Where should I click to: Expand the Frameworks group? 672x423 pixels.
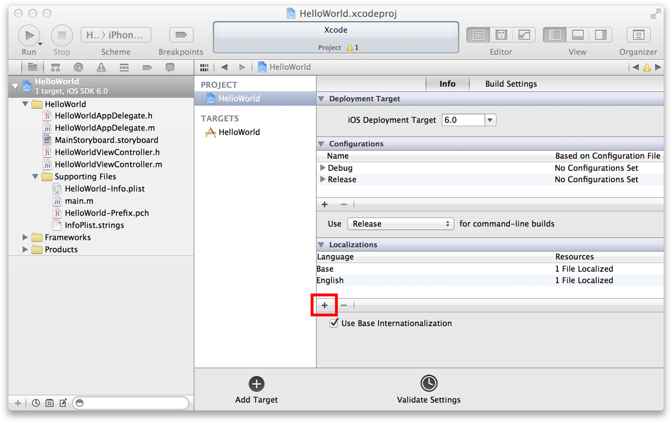click(x=25, y=237)
